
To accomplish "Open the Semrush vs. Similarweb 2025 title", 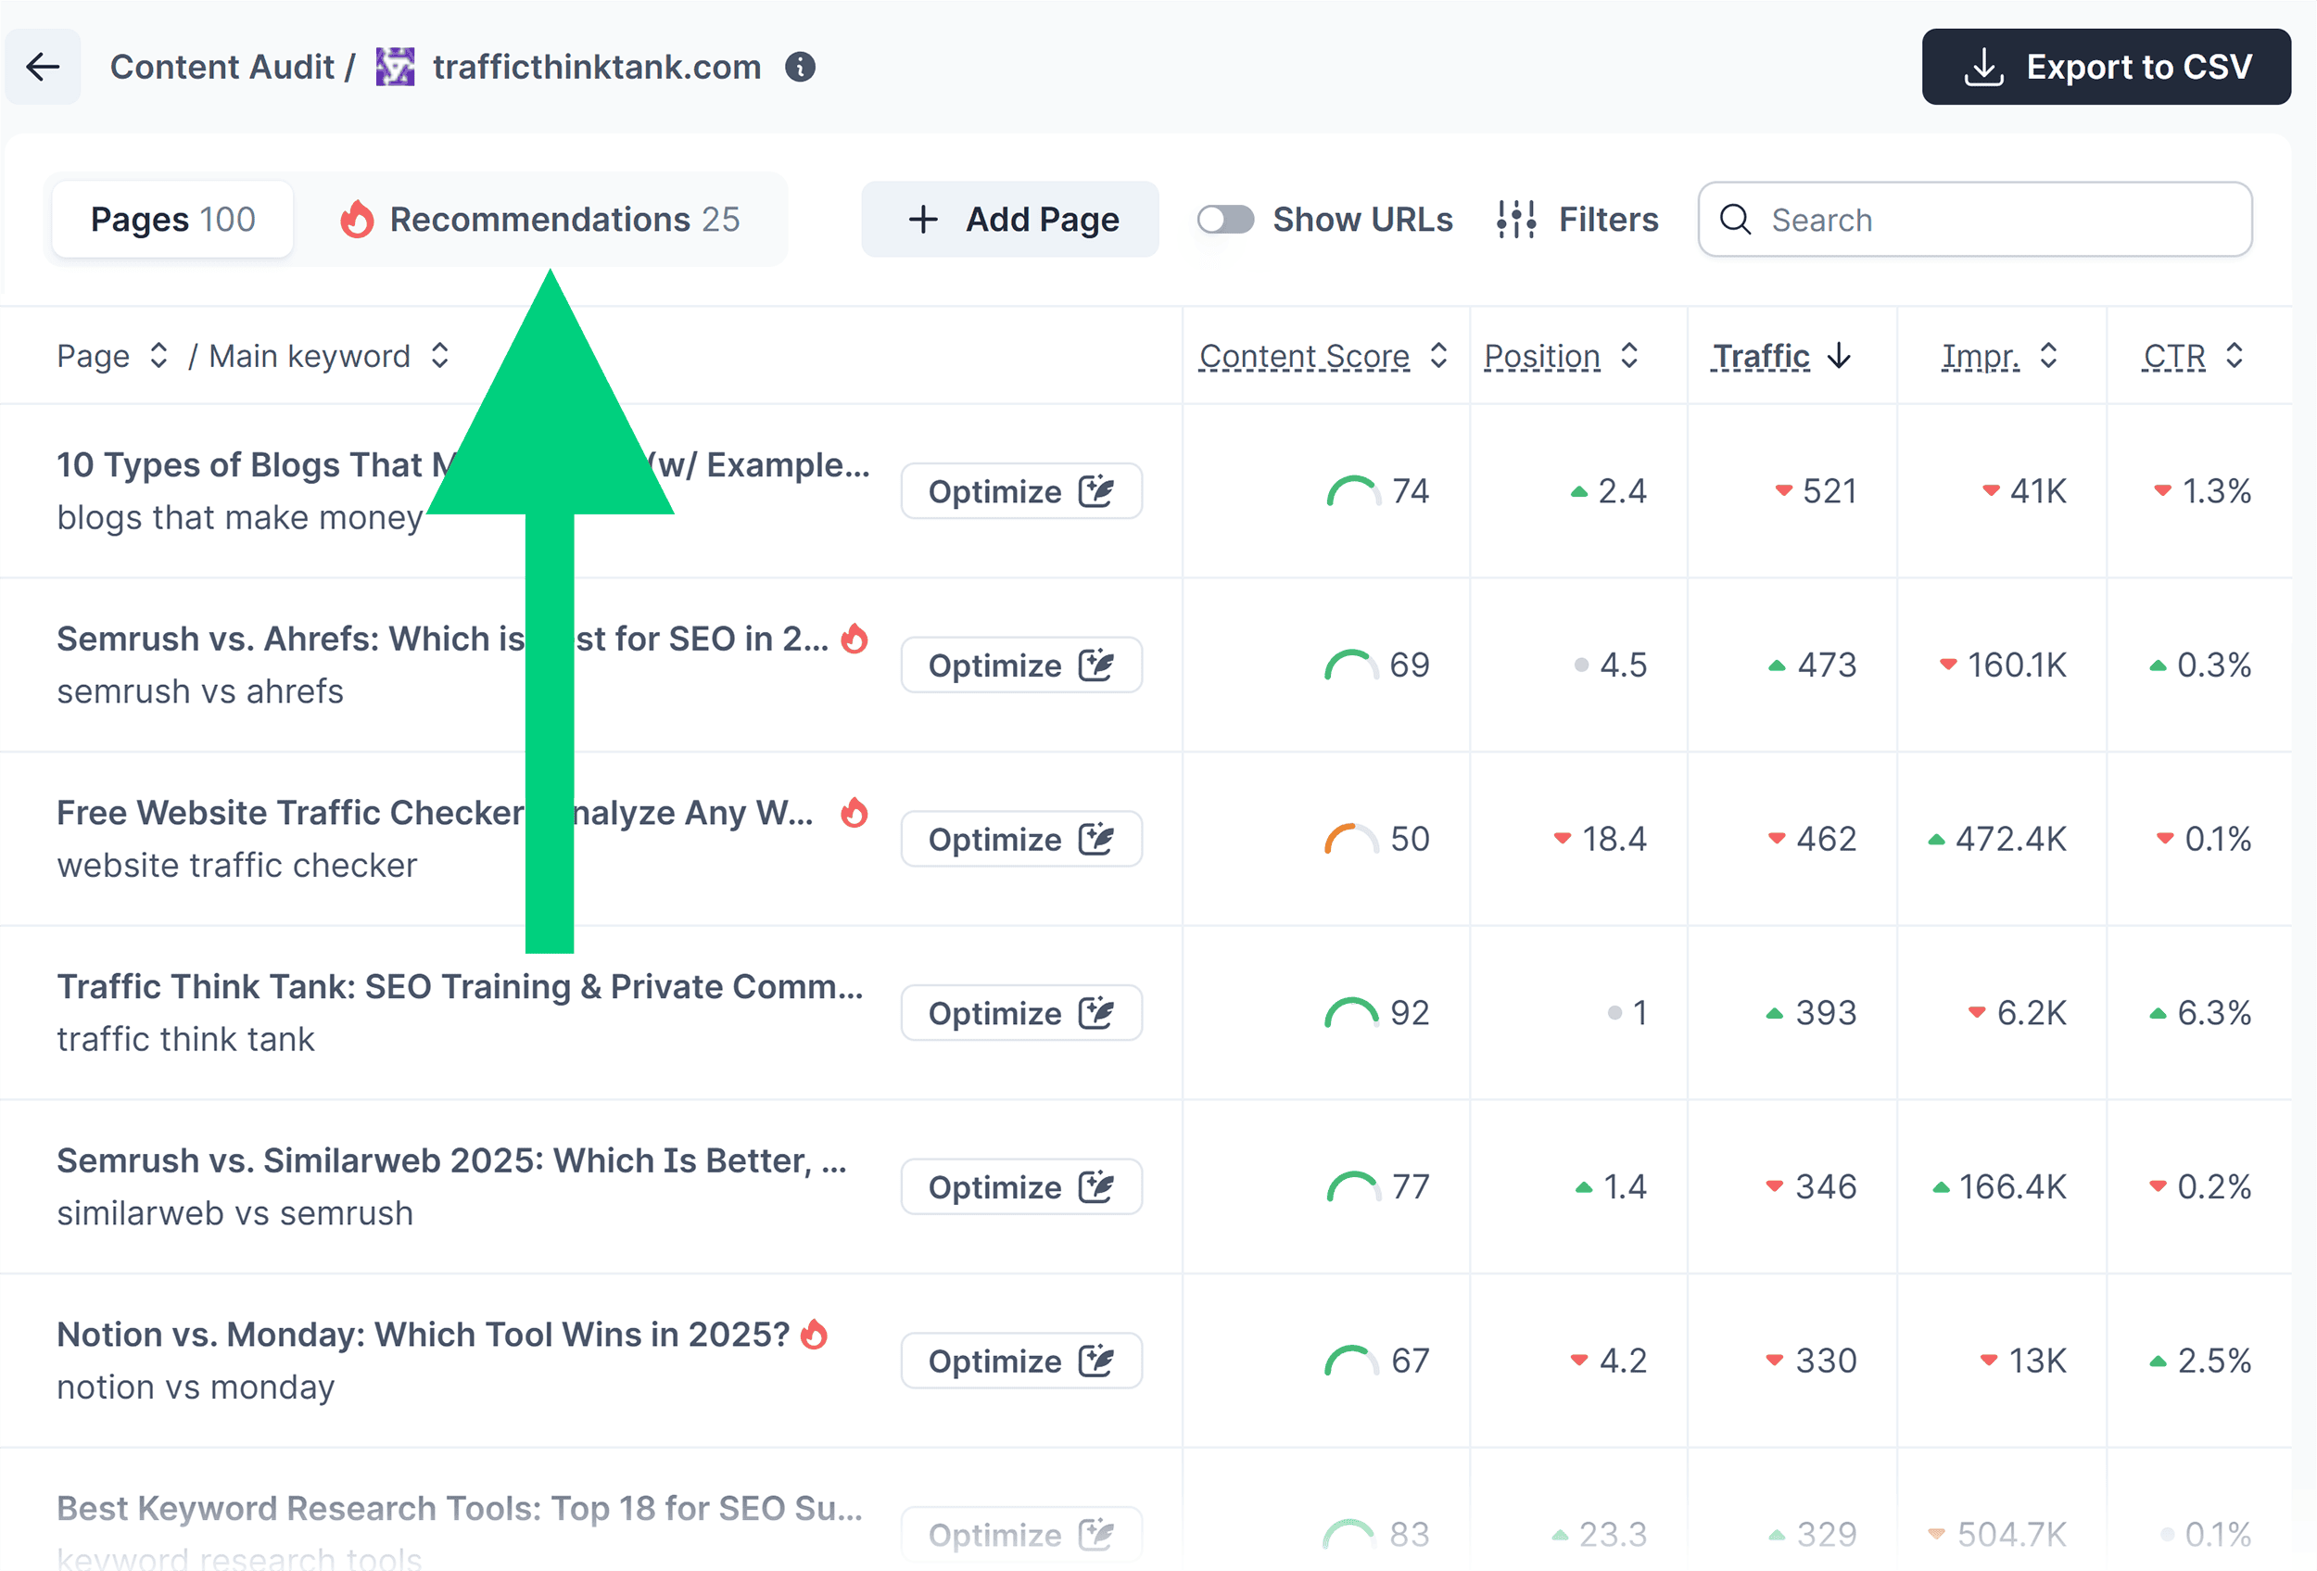I will coord(451,1160).
